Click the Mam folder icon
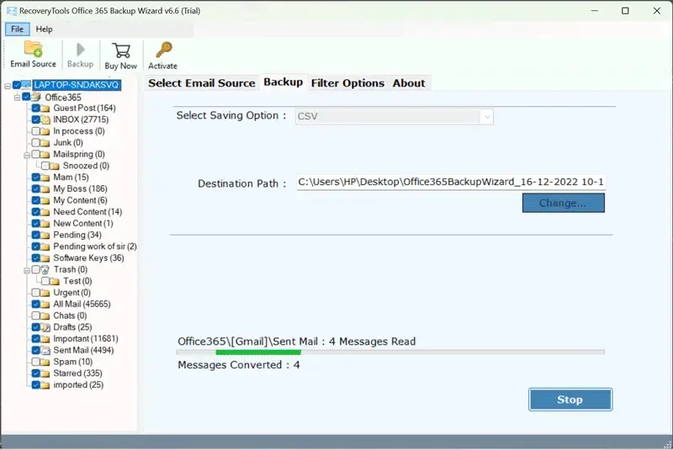Image resolution: width=673 pixels, height=450 pixels. pyautogui.click(x=45, y=177)
